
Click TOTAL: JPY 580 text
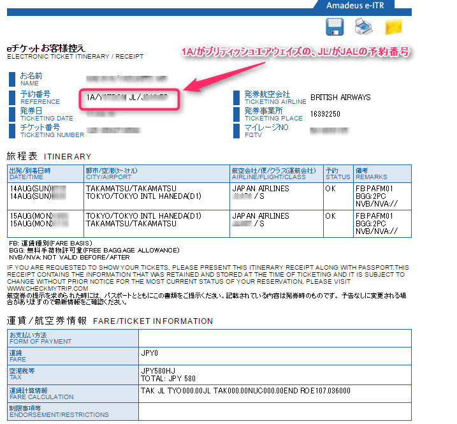pos(168,379)
